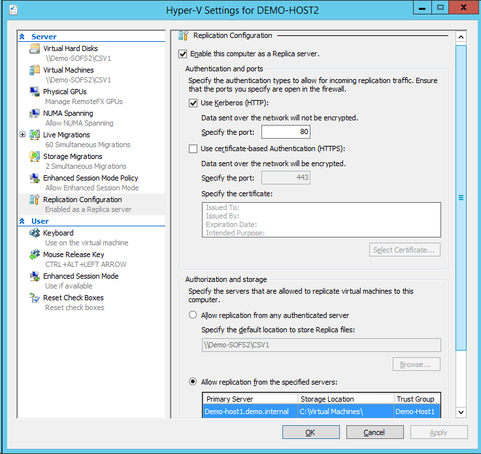Click the Primary Server column header
The image size is (481, 454).
tap(250, 399)
